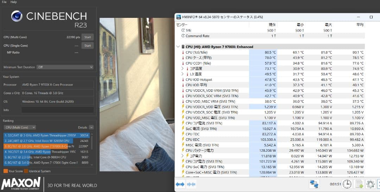Open the File menu in Cinebench
The width and height of the screenshot is (380, 192).
[x=4, y=2]
